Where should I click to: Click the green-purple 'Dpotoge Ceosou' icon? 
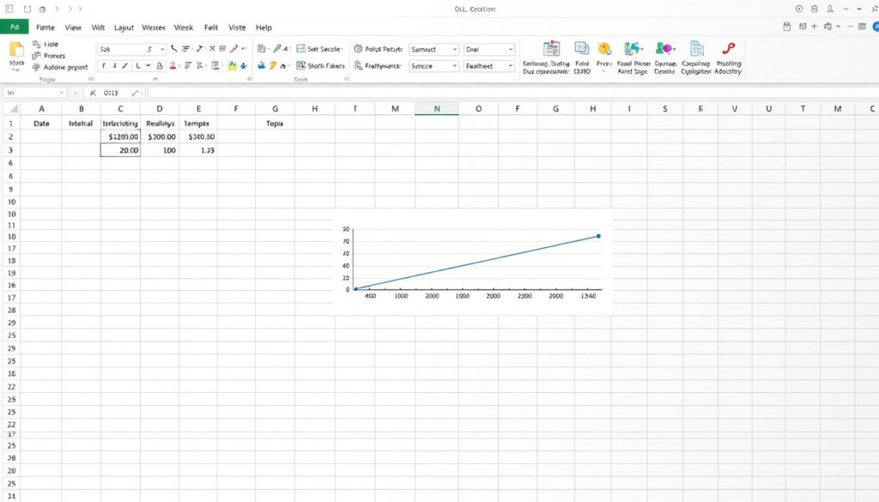coord(665,49)
